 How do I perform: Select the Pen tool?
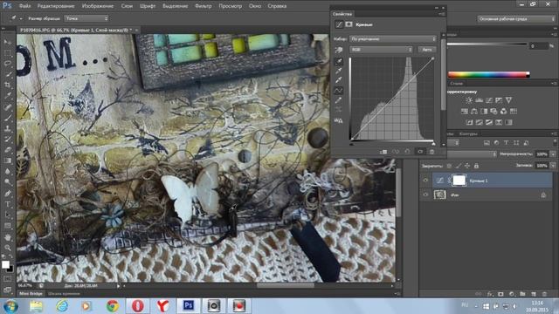8,194
